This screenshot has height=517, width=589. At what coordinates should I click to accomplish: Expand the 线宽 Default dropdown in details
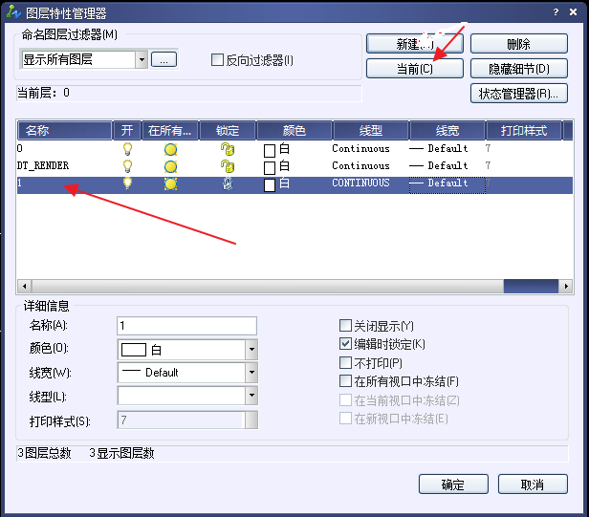(251, 373)
